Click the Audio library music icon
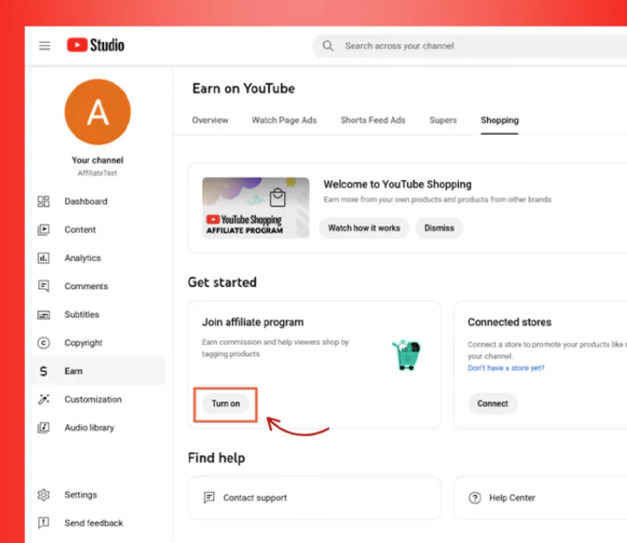Viewport: 627px width, 543px height. click(44, 428)
